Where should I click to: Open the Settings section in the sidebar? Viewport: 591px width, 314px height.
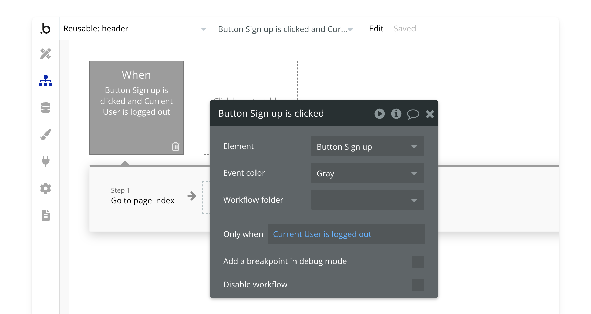tap(45, 188)
